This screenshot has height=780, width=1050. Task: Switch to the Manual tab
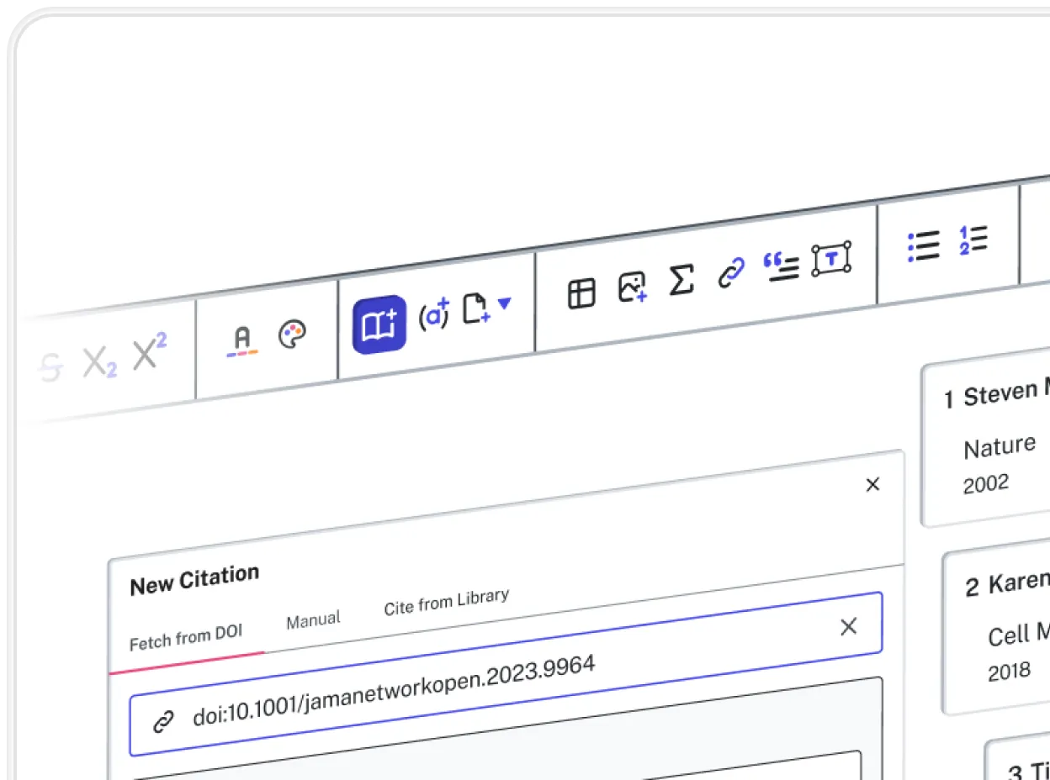pyautogui.click(x=314, y=621)
